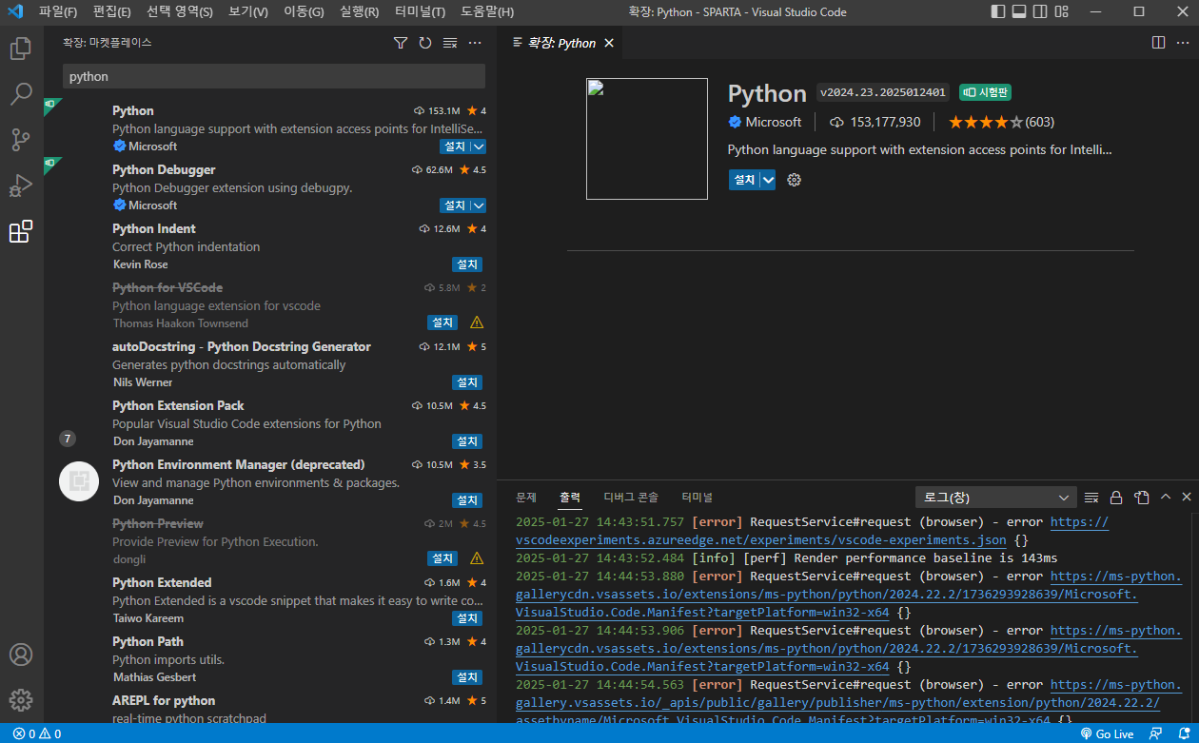Filter extensions with the funnel icon

[401, 43]
